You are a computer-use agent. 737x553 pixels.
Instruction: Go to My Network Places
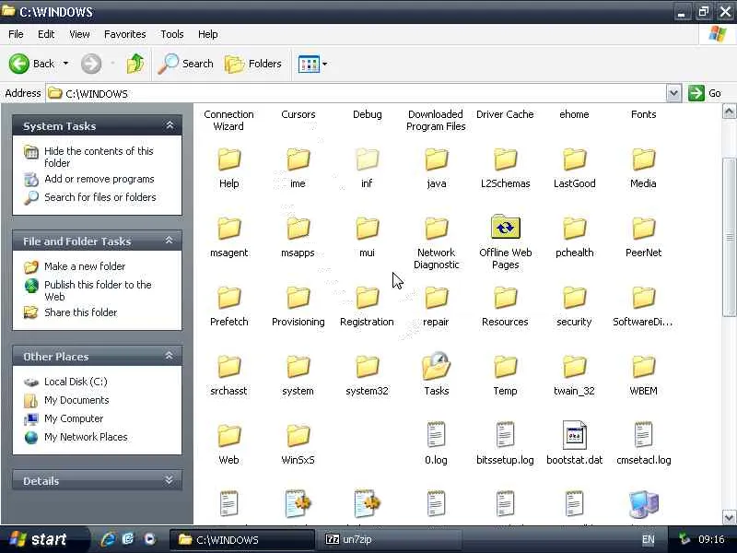pyautogui.click(x=86, y=437)
